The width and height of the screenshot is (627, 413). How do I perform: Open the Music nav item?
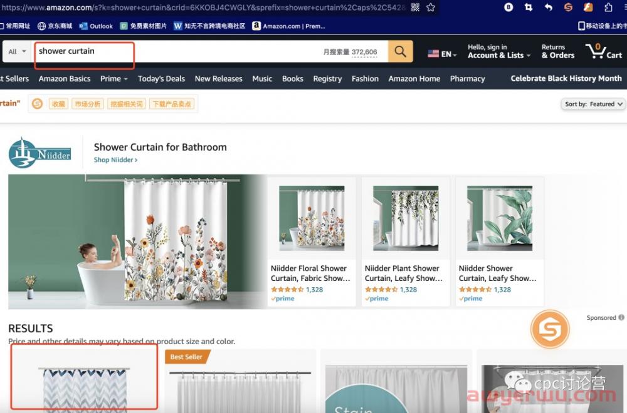coord(262,79)
